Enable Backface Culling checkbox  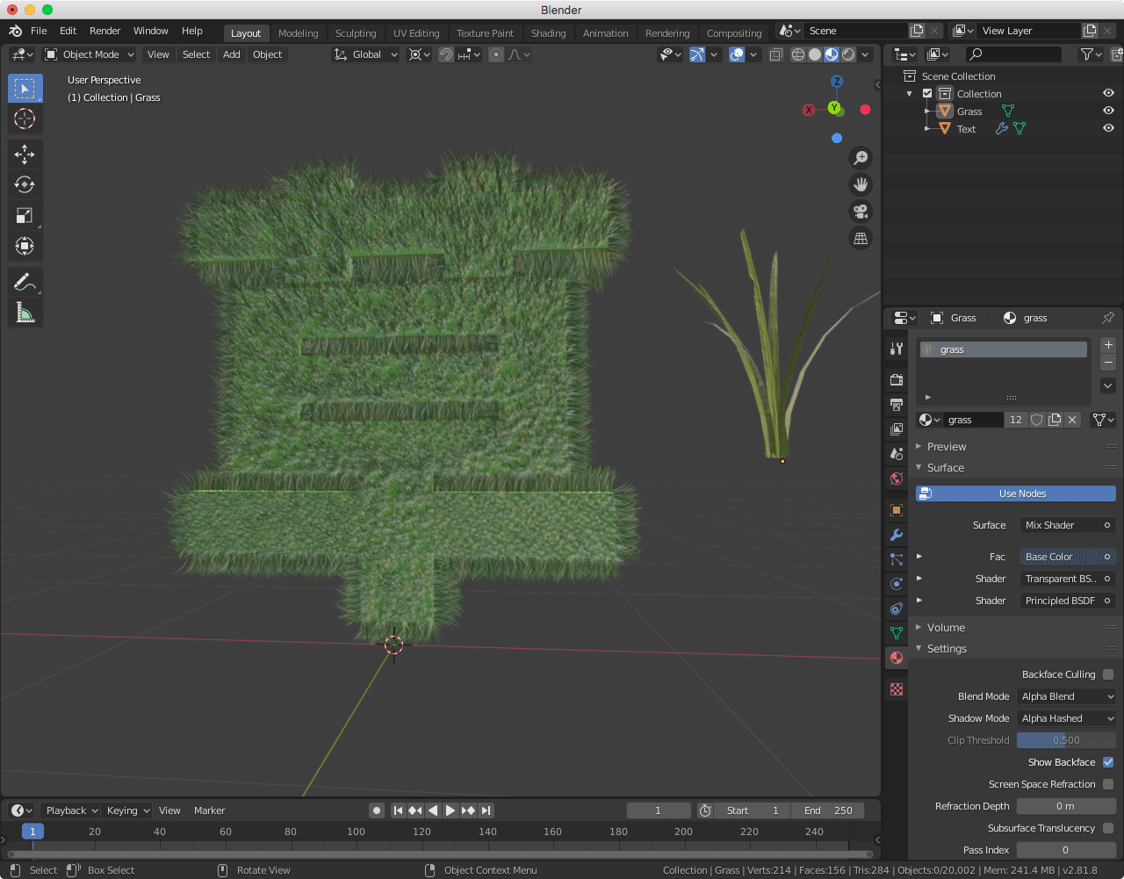click(x=1108, y=674)
